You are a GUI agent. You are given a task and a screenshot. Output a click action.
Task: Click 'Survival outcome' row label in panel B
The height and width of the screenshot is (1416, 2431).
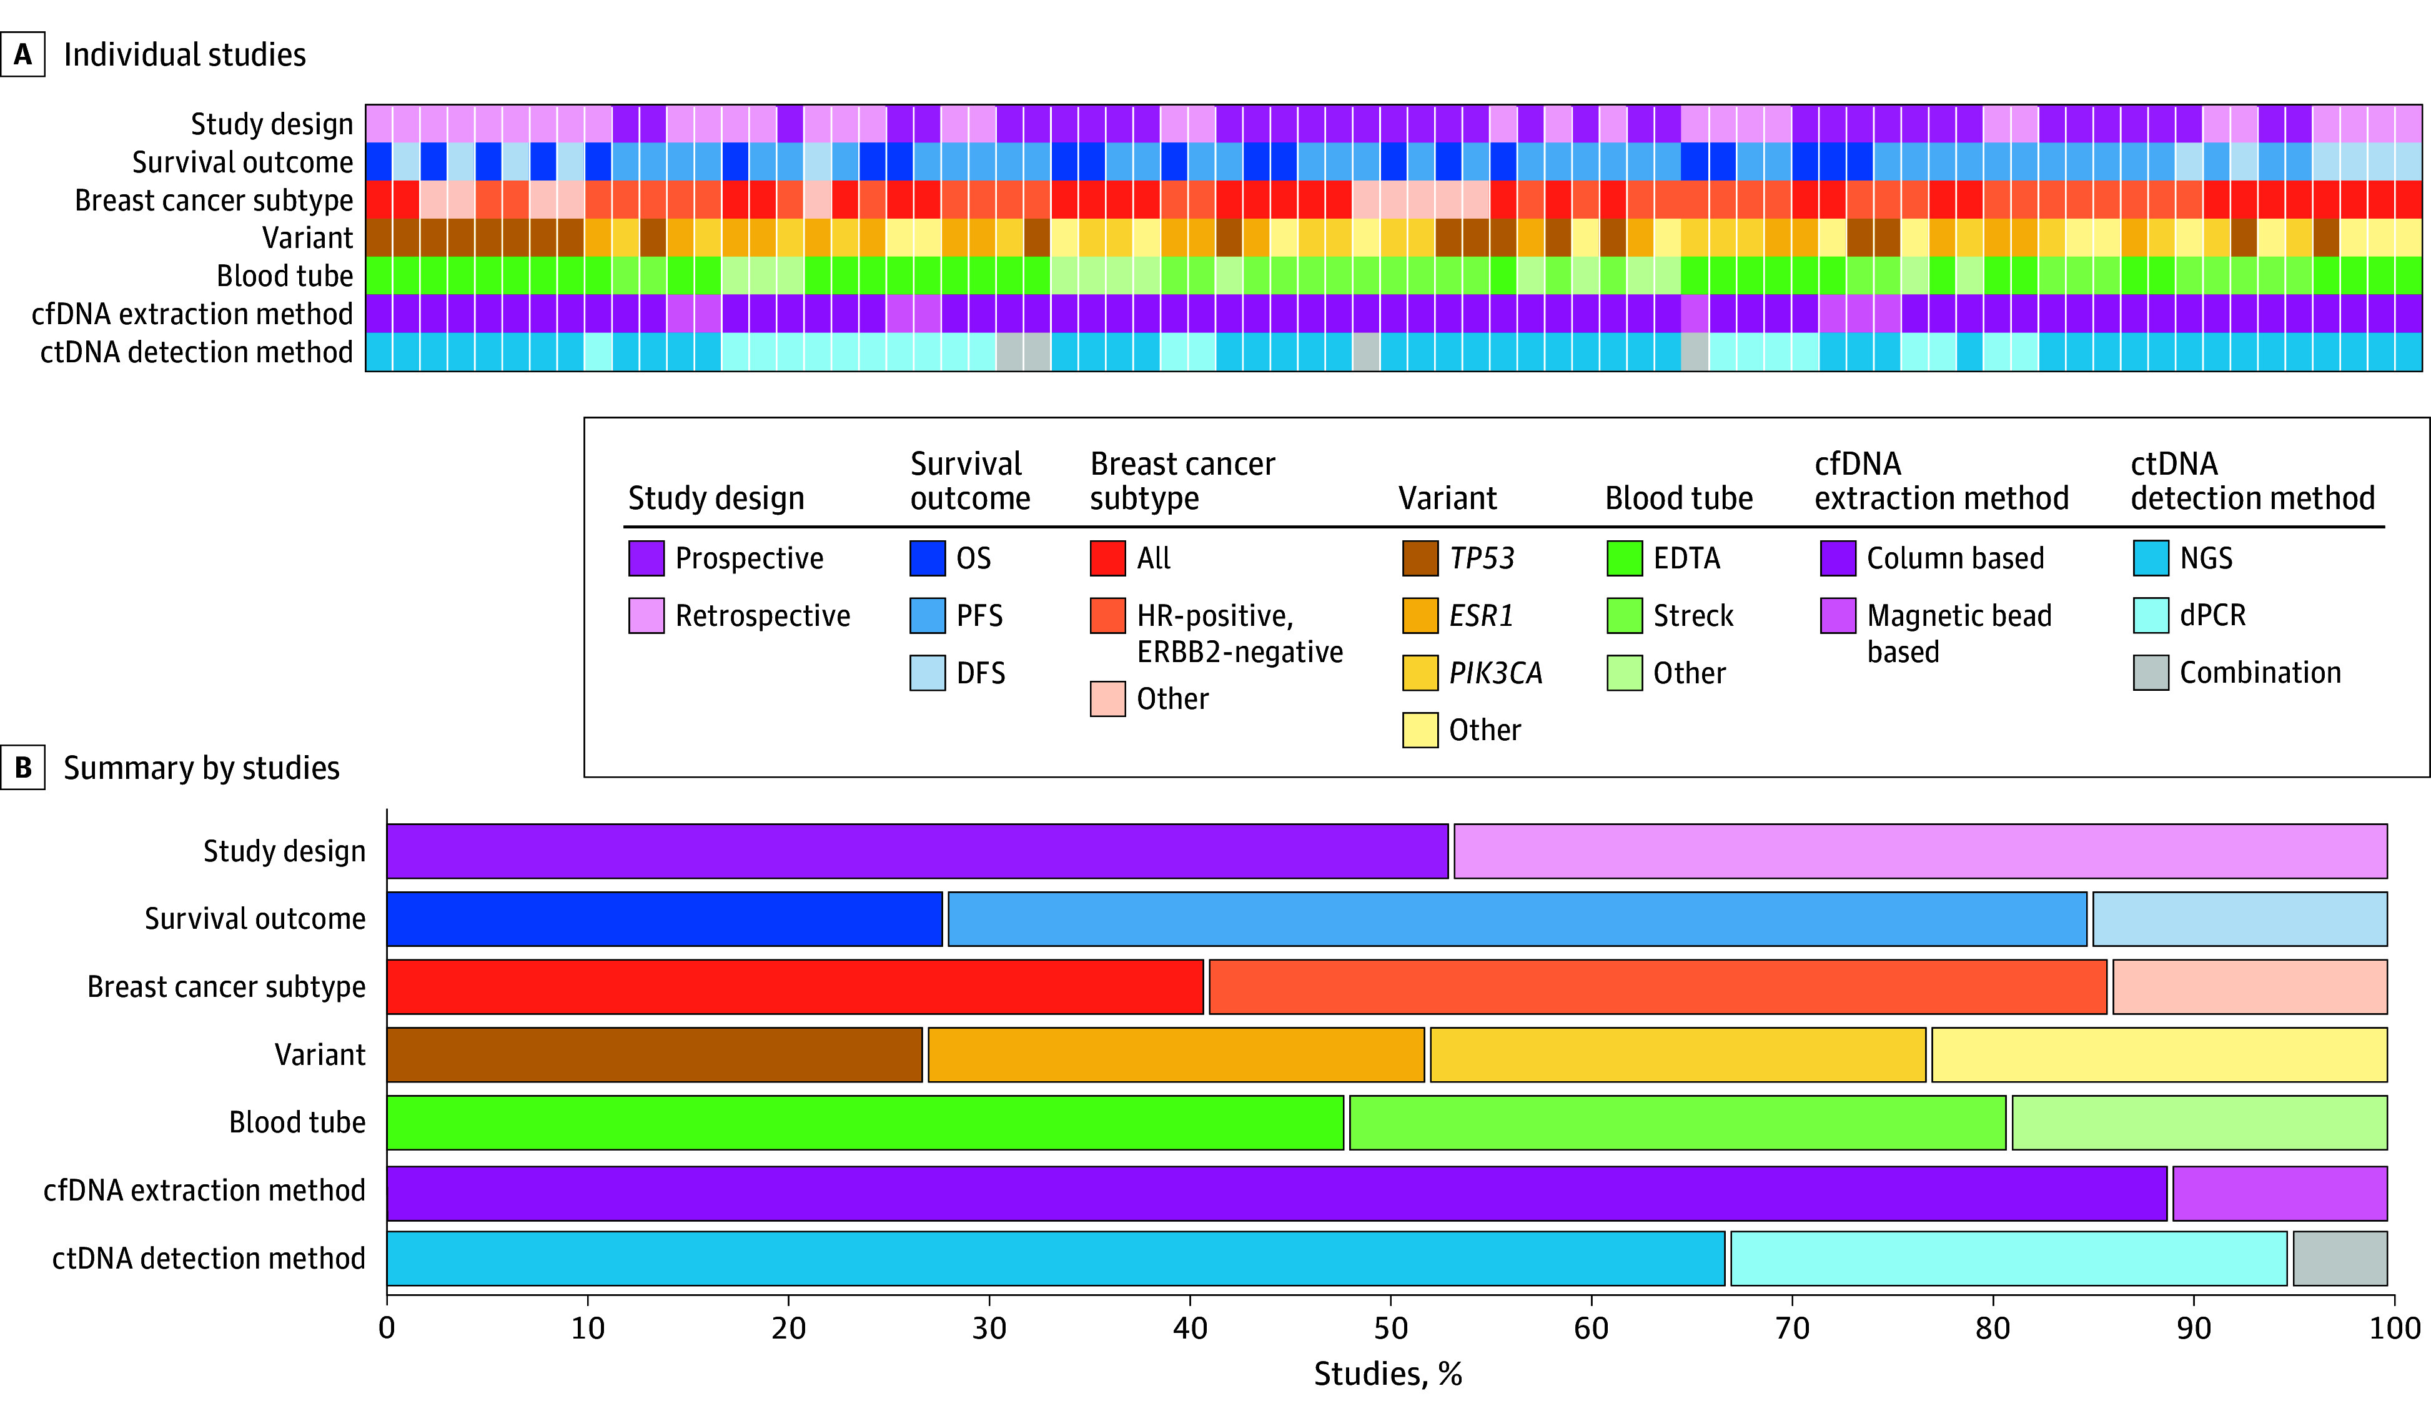[255, 918]
